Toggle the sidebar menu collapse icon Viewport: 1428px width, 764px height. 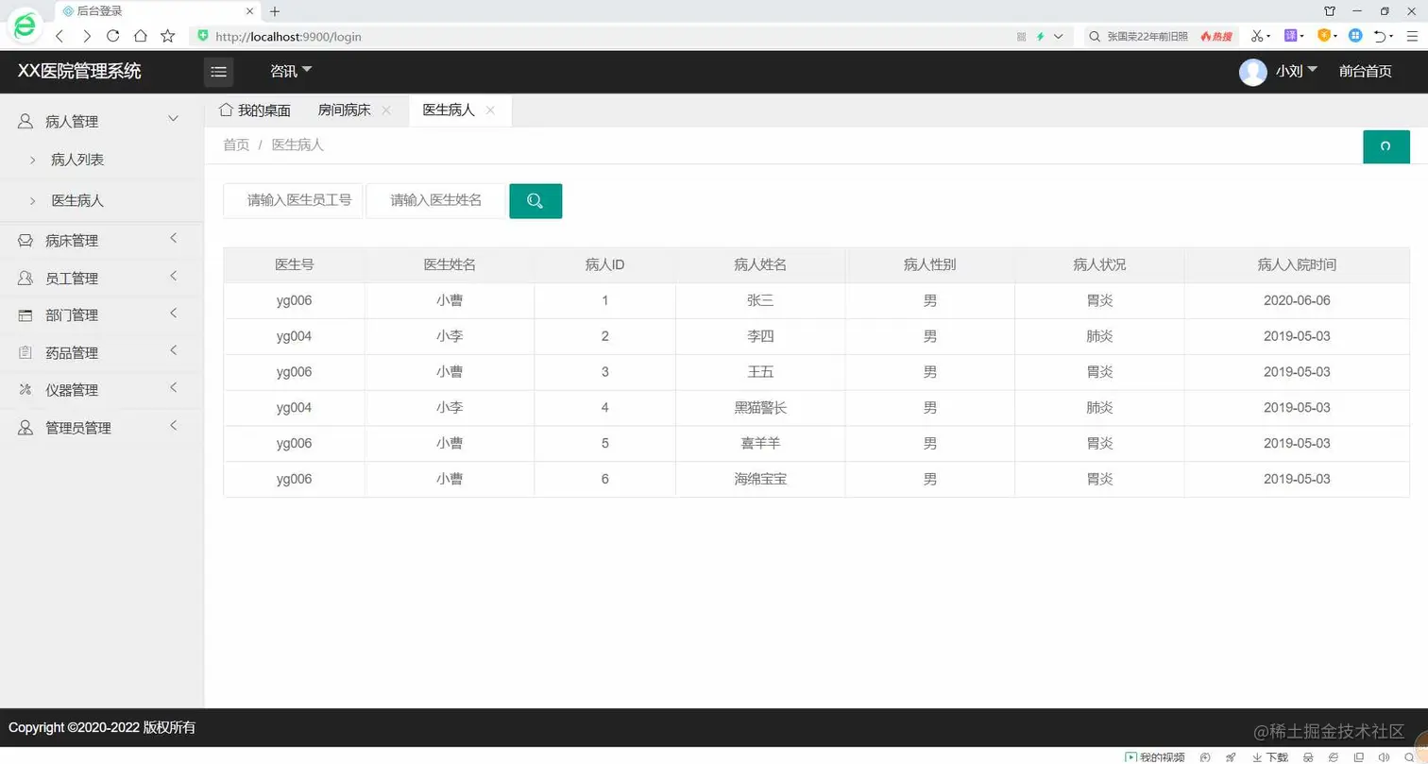pos(218,72)
